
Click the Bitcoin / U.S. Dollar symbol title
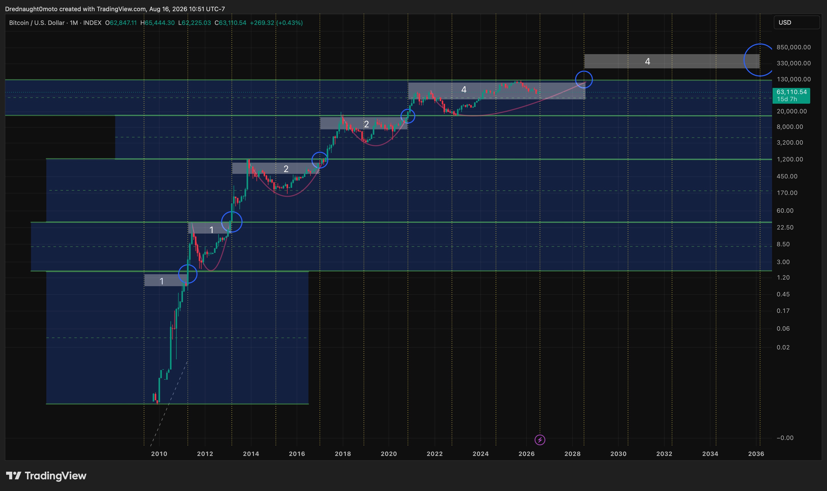coord(37,23)
